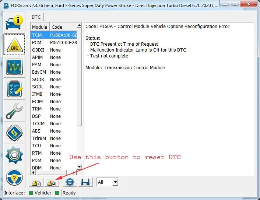Open the Vehicle information section
The width and height of the screenshot is (260, 200).
pos(14,22)
